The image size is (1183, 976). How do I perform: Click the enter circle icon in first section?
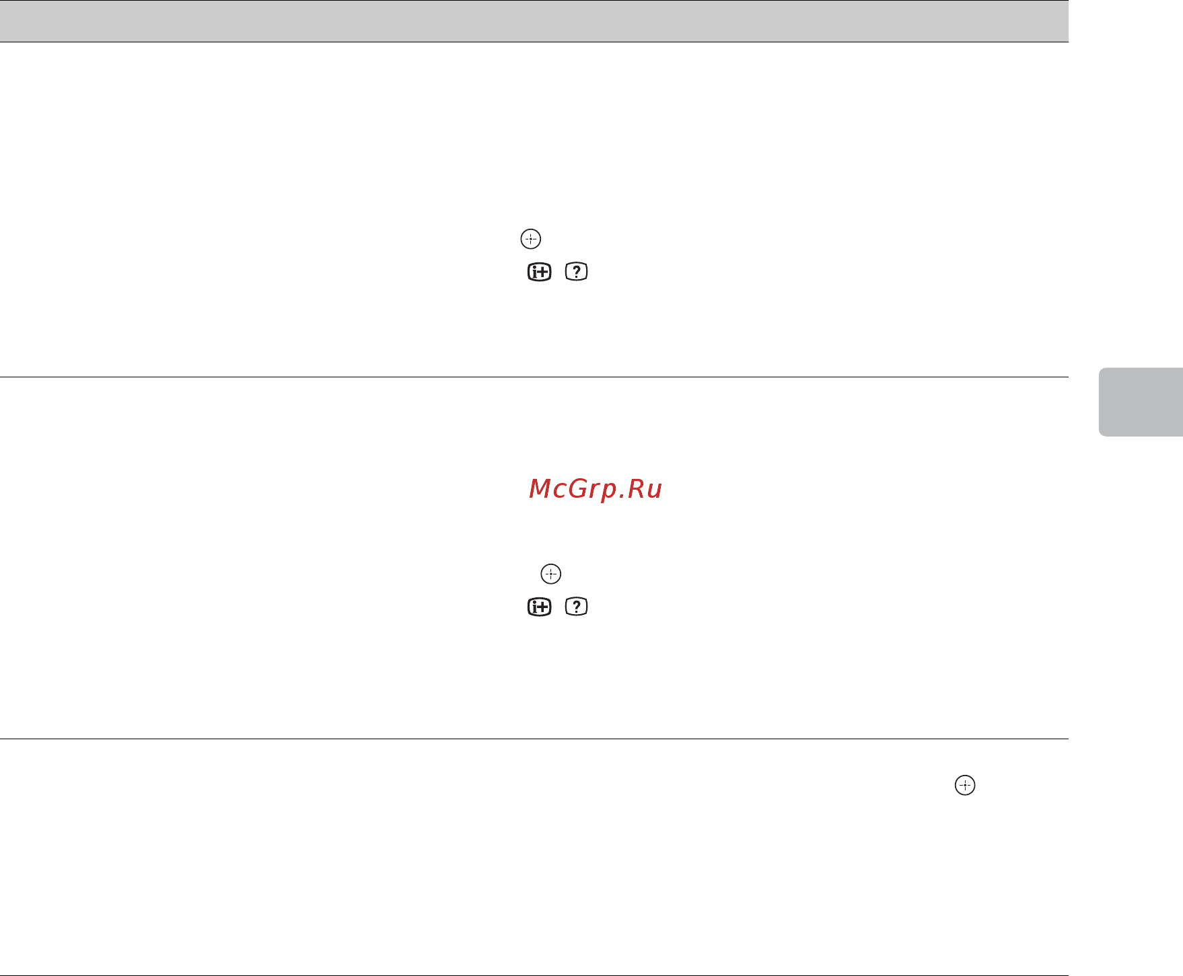click(531, 239)
